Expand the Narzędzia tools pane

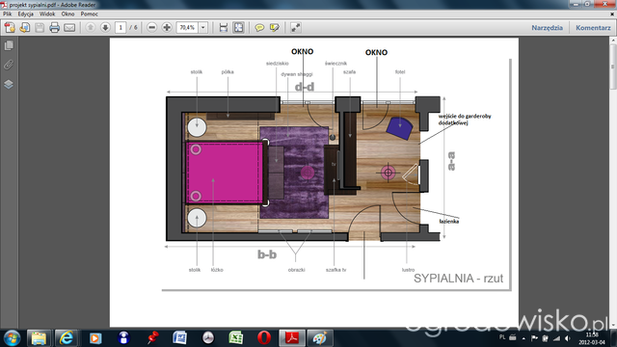point(547,28)
